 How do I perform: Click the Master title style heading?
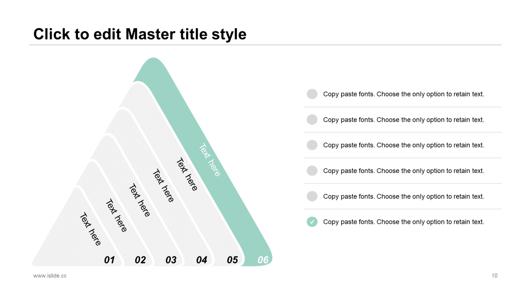140,34
